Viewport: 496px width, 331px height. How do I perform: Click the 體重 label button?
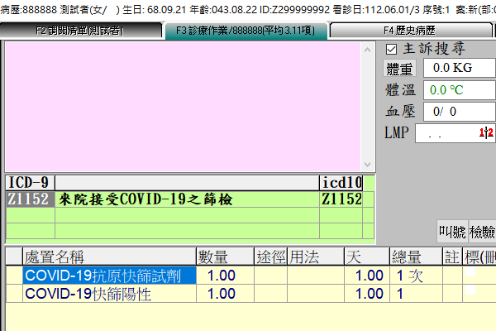[402, 68]
